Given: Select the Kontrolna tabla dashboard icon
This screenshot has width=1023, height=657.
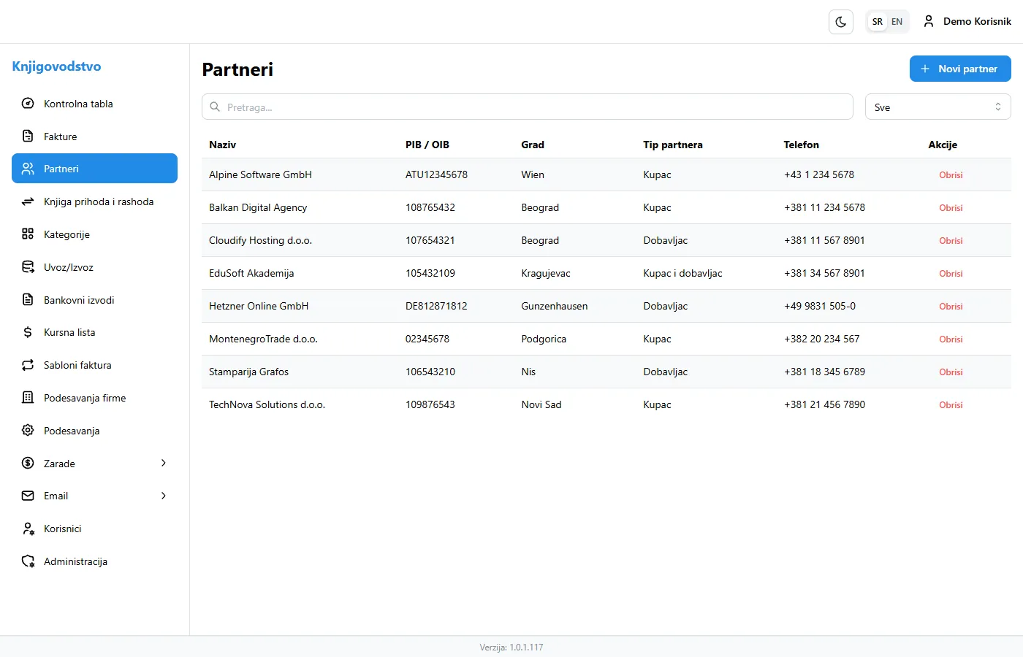Looking at the screenshot, I should click(x=27, y=104).
